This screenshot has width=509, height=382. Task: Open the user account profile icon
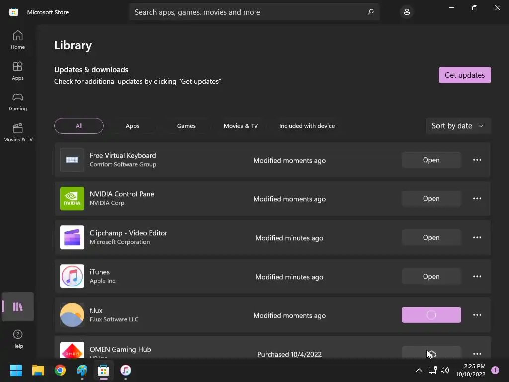pyautogui.click(x=407, y=12)
